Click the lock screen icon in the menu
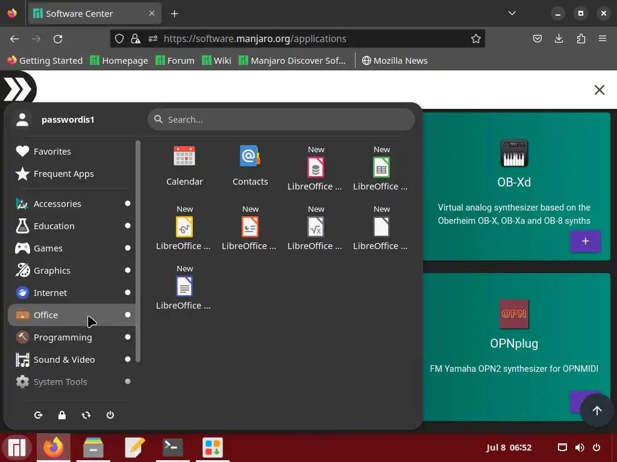 pos(62,415)
